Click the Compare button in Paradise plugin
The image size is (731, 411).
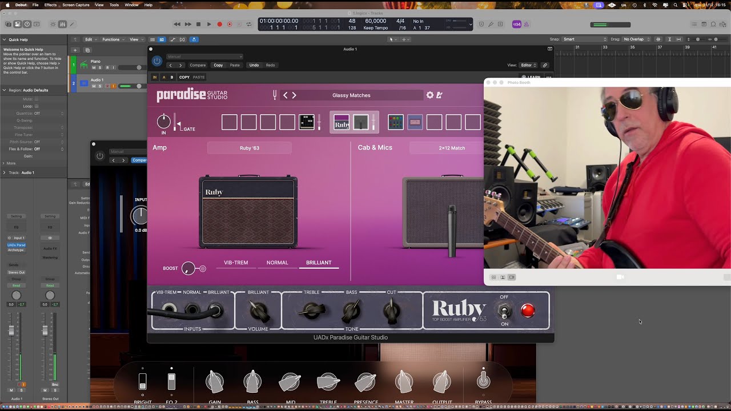point(198,65)
